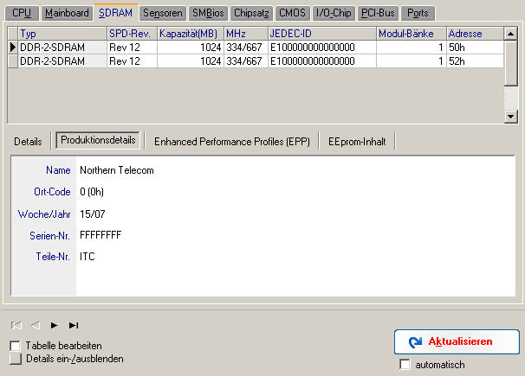This screenshot has height=376, width=525.
Task: Go to previous record navigation arrow
Action: (36, 325)
